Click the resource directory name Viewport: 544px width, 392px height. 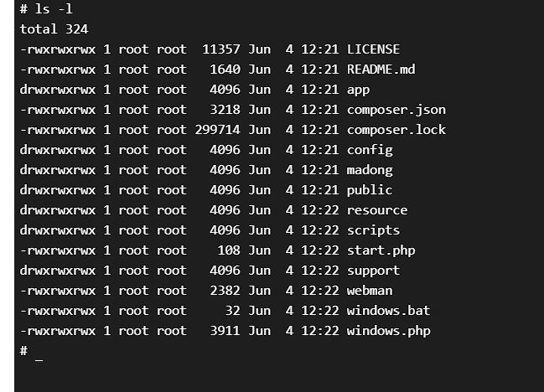[376, 210]
